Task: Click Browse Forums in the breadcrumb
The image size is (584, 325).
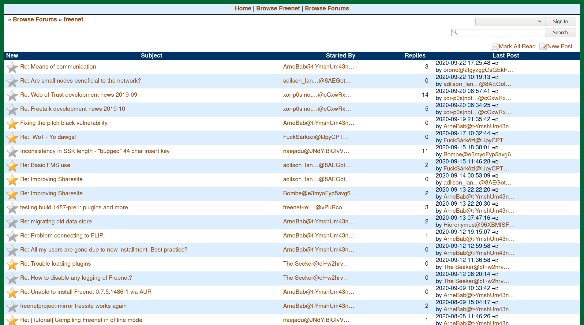Action: [35, 20]
